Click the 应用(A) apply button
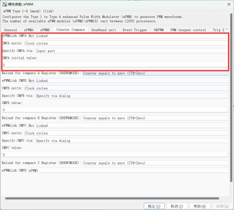Image resolution: width=234 pixels, height=210 pixels. [x=223, y=206]
